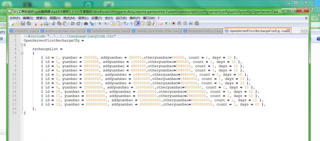Viewport: 320px width, 141px height.
Task: Open the 设置(T) menu
Action: (96, 18)
